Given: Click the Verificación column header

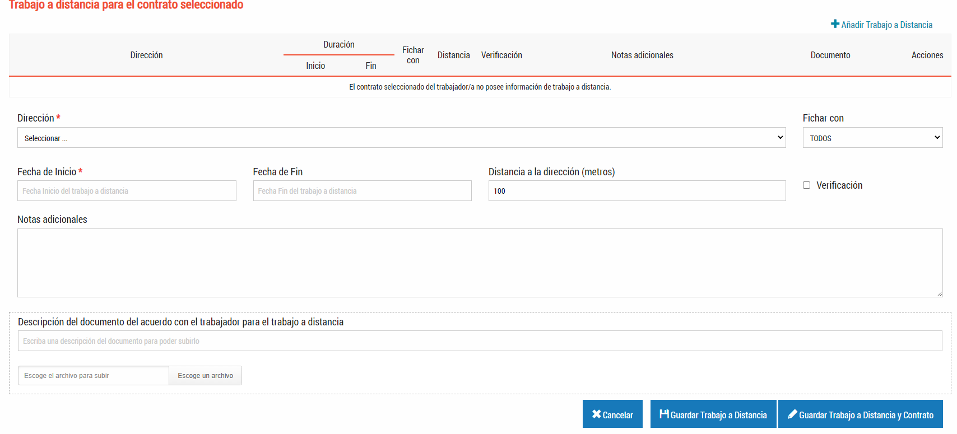Looking at the screenshot, I should 501,55.
